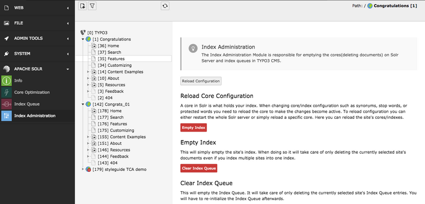This screenshot has width=425, height=204.
Task: Open the Index Queue module icon
Action: tap(7, 104)
